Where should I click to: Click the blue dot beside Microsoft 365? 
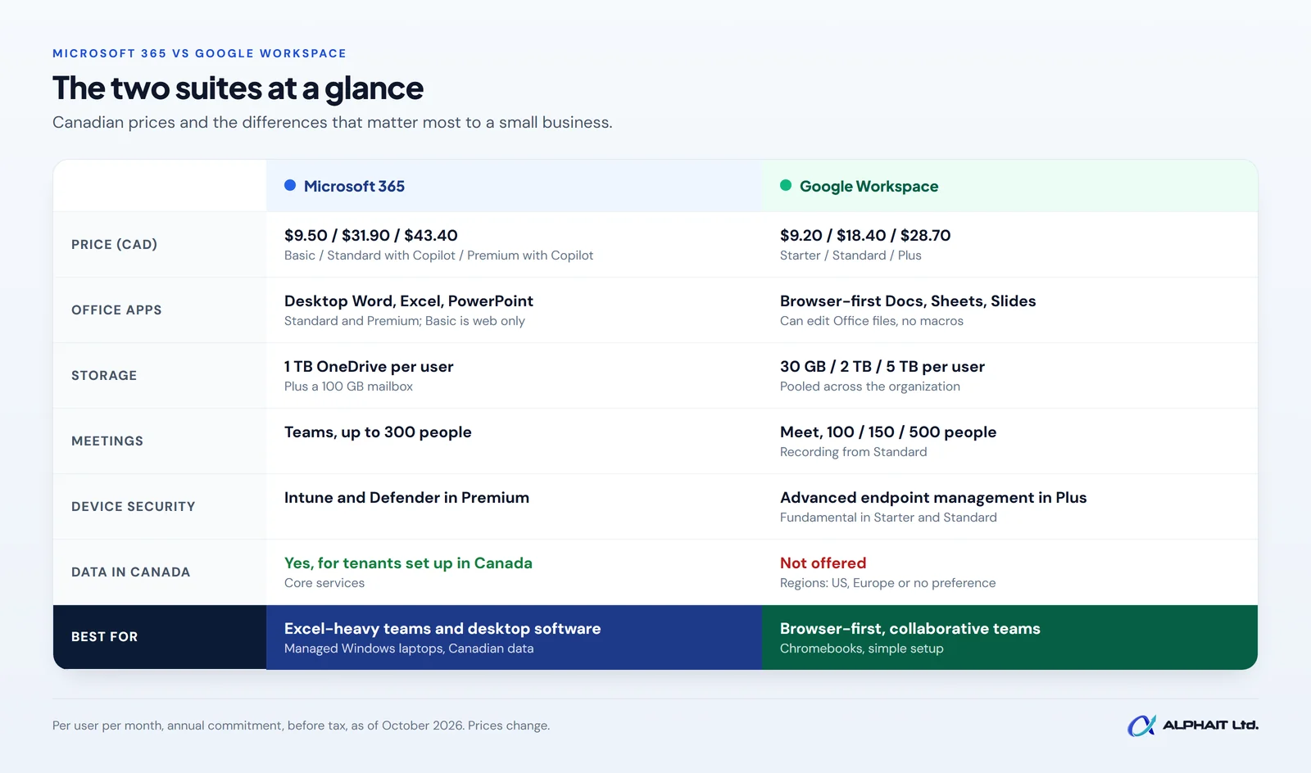(x=290, y=185)
